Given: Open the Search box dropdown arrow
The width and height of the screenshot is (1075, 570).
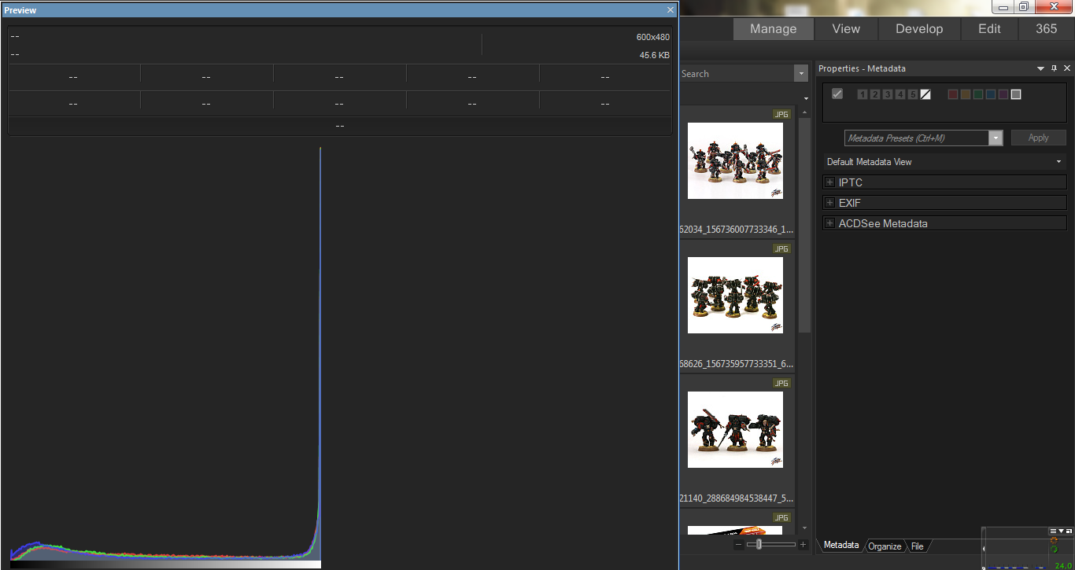Looking at the screenshot, I should coord(801,74).
